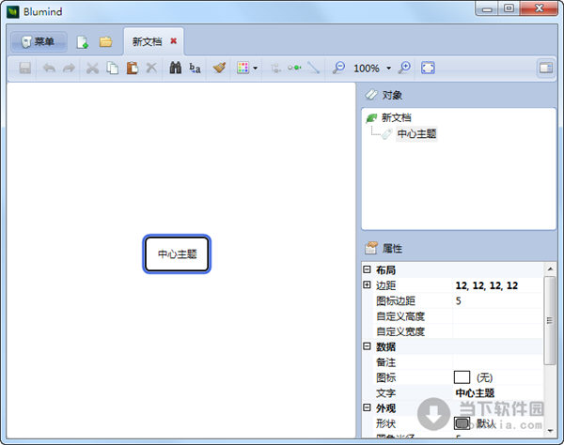Viewport: 564px width, 445px height.
Task: Paste with the clipboard icon
Action: coord(133,68)
